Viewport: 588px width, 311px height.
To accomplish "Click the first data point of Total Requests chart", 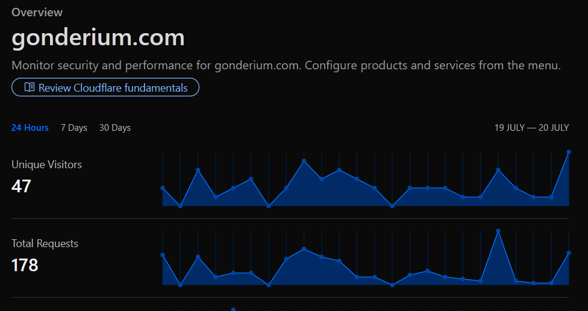I will (x=163, y=255).
